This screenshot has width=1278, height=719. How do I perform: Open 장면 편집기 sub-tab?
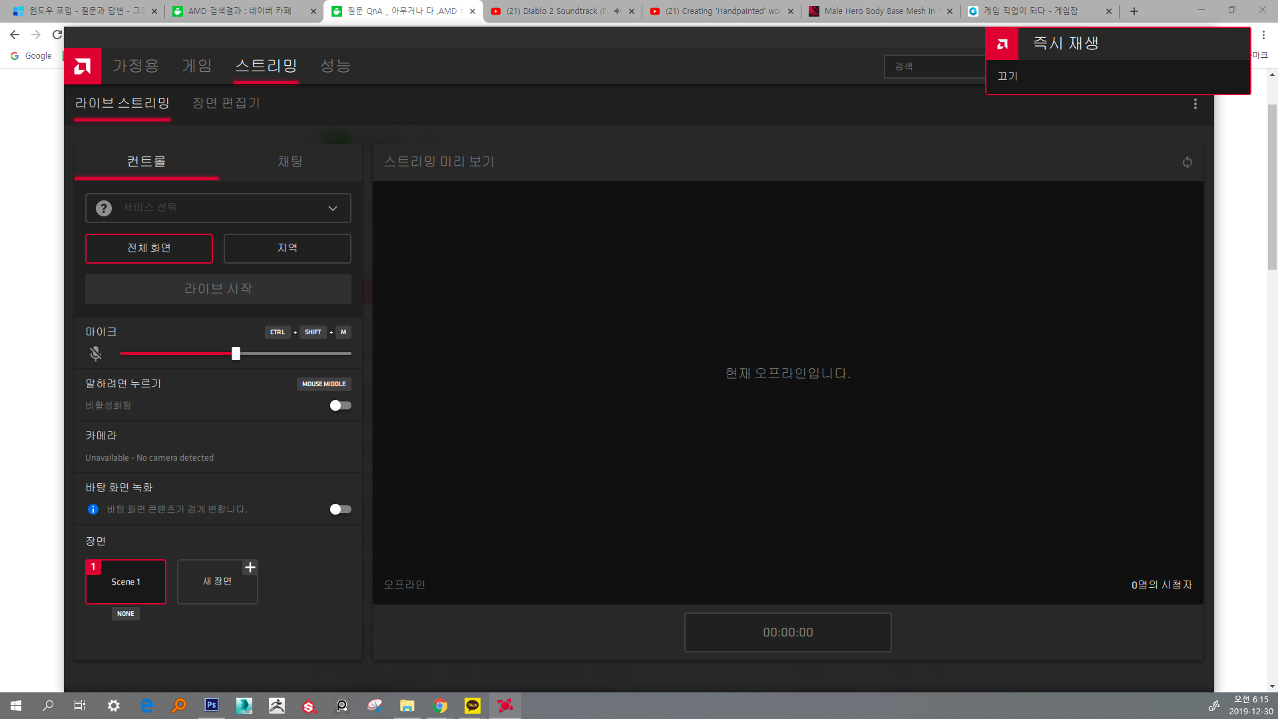226,103
